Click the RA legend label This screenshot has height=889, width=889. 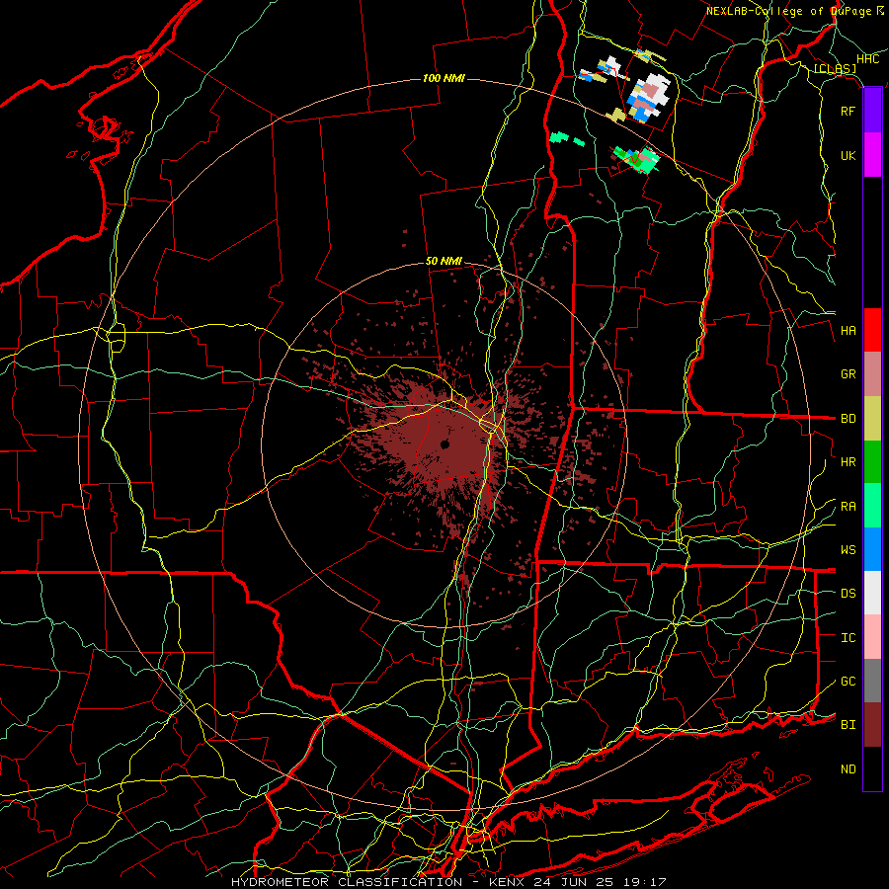coord(848,507)
